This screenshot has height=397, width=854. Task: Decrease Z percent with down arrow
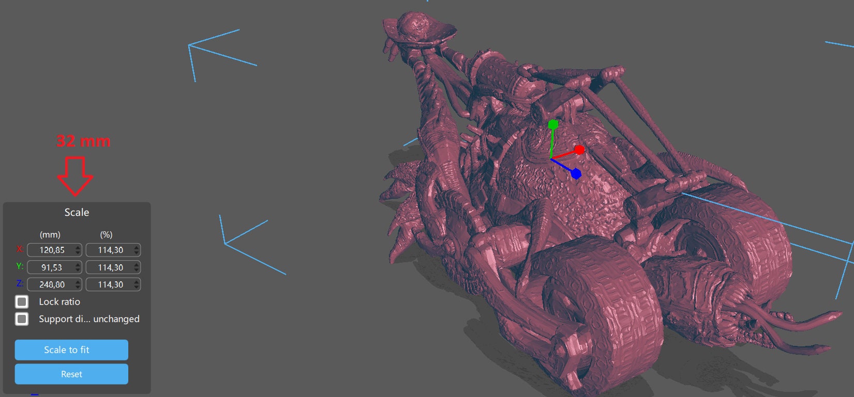point(137,287)
